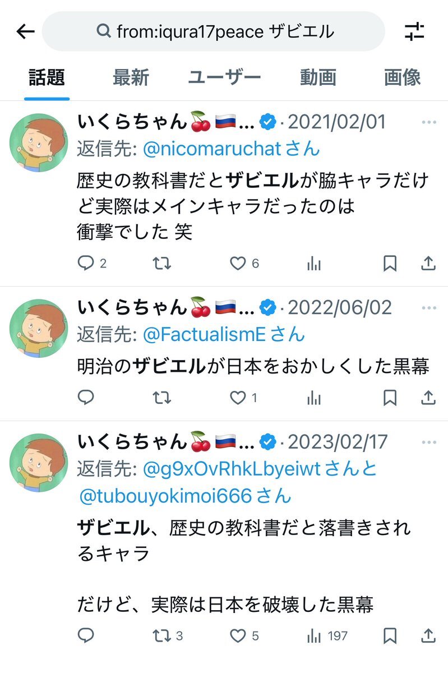View analytics of 2022/06/02 tweet
448x673 pixels.
[314, 398]
